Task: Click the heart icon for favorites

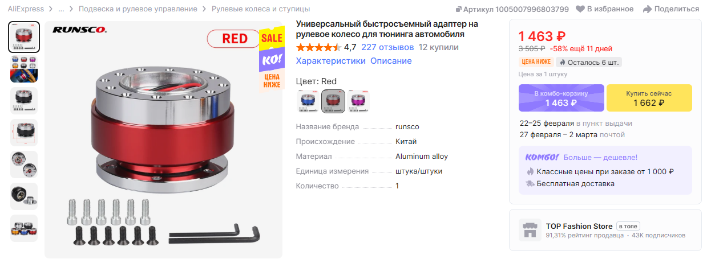Action: coord(580,9)
